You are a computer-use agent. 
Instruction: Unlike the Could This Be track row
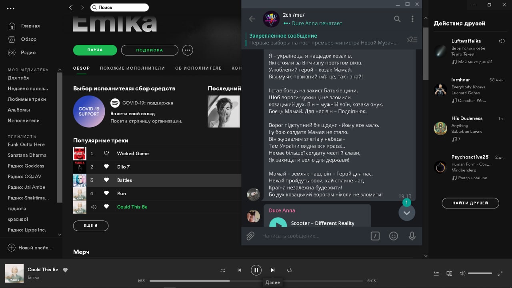coord(106,207)
